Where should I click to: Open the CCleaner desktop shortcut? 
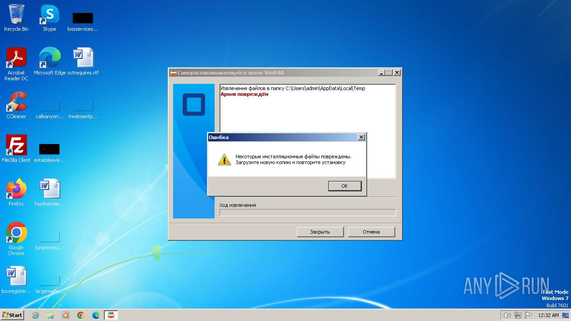tap(16, 105)
